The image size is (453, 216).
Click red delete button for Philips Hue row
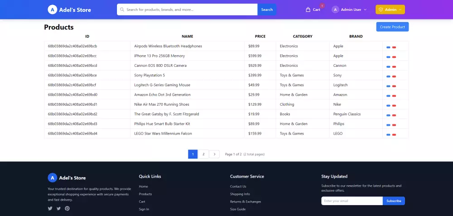tap(394, 125)
